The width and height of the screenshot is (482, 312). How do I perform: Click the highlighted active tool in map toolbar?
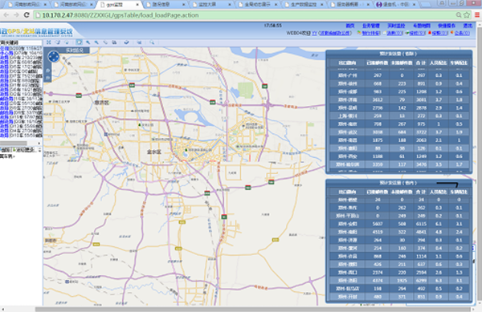point(79,43)
